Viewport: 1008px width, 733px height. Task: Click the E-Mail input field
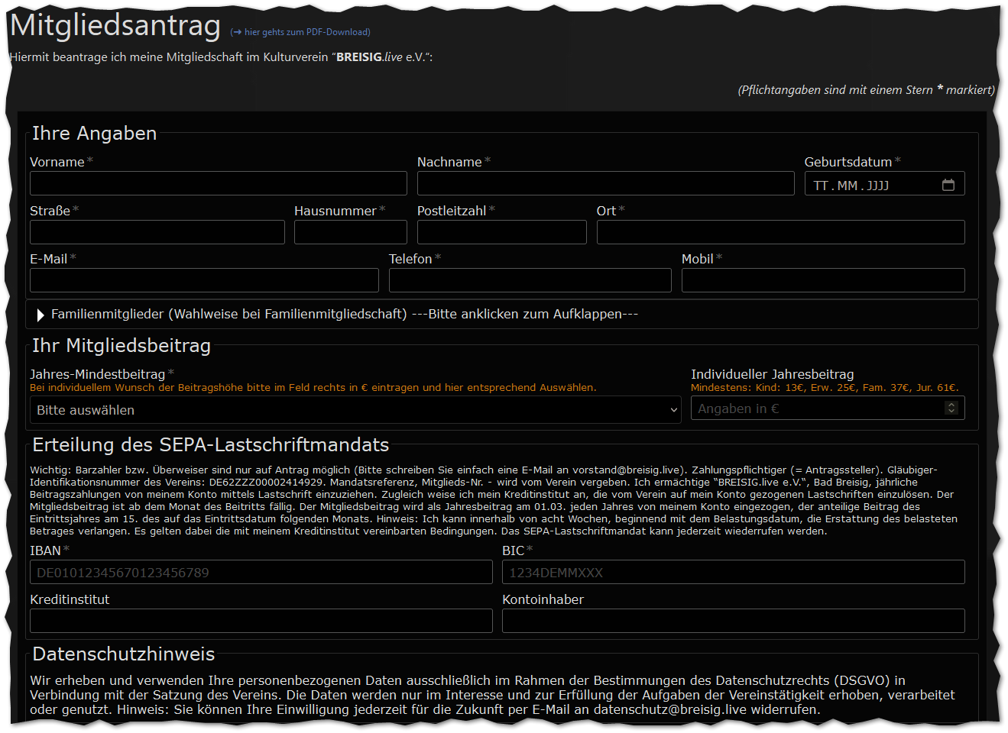[204, 280]
